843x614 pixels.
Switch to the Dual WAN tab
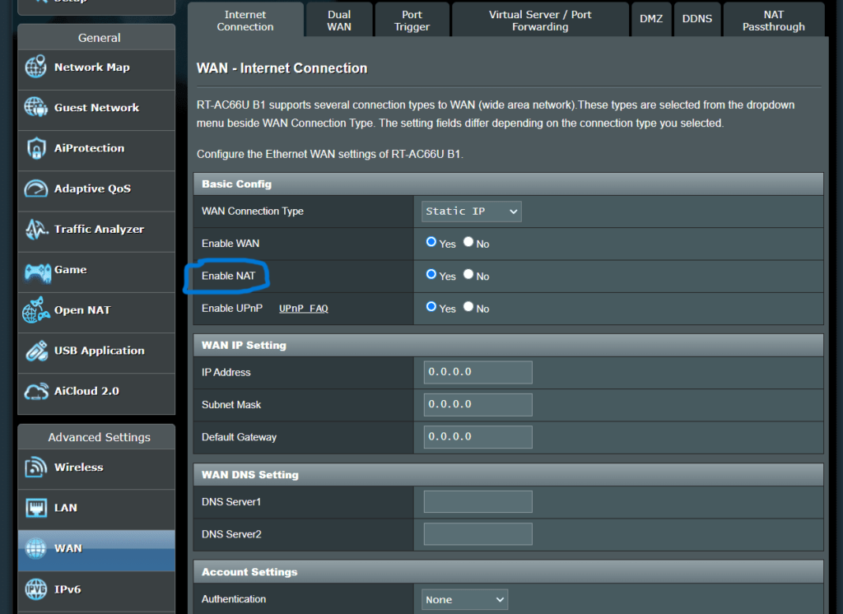[x=338, y=21]
